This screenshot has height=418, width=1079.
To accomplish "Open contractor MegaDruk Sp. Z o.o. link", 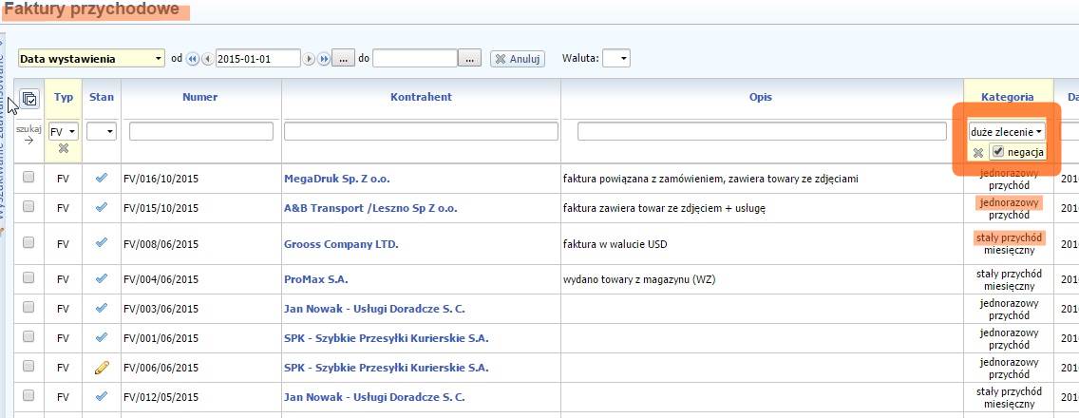I will click(x=336, y=178).
